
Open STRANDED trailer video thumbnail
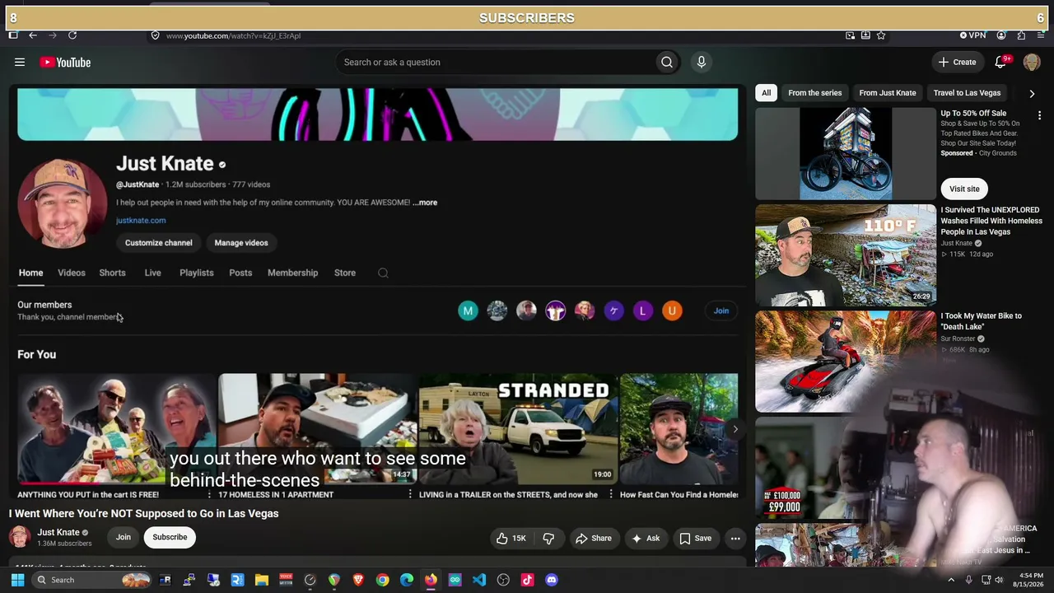click(518, 428)
